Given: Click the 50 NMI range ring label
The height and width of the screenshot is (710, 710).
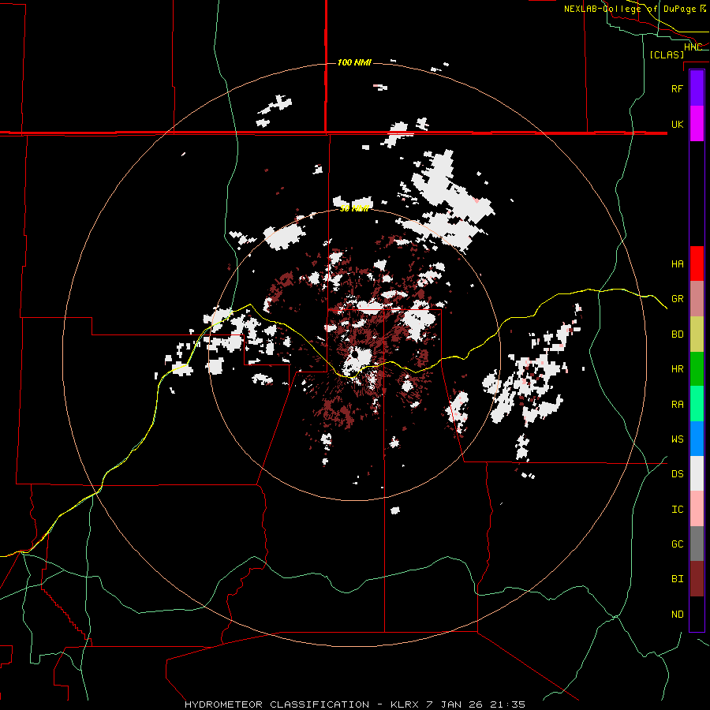Looking at the screenshot, I should [x=354, y=209].
